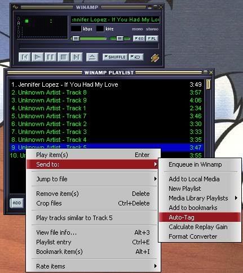Click the visualization display area
243x273 pixels.
pyautogui.click(x=45, y=27)
